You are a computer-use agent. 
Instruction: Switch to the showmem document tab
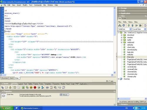click(x=5, y=78)
